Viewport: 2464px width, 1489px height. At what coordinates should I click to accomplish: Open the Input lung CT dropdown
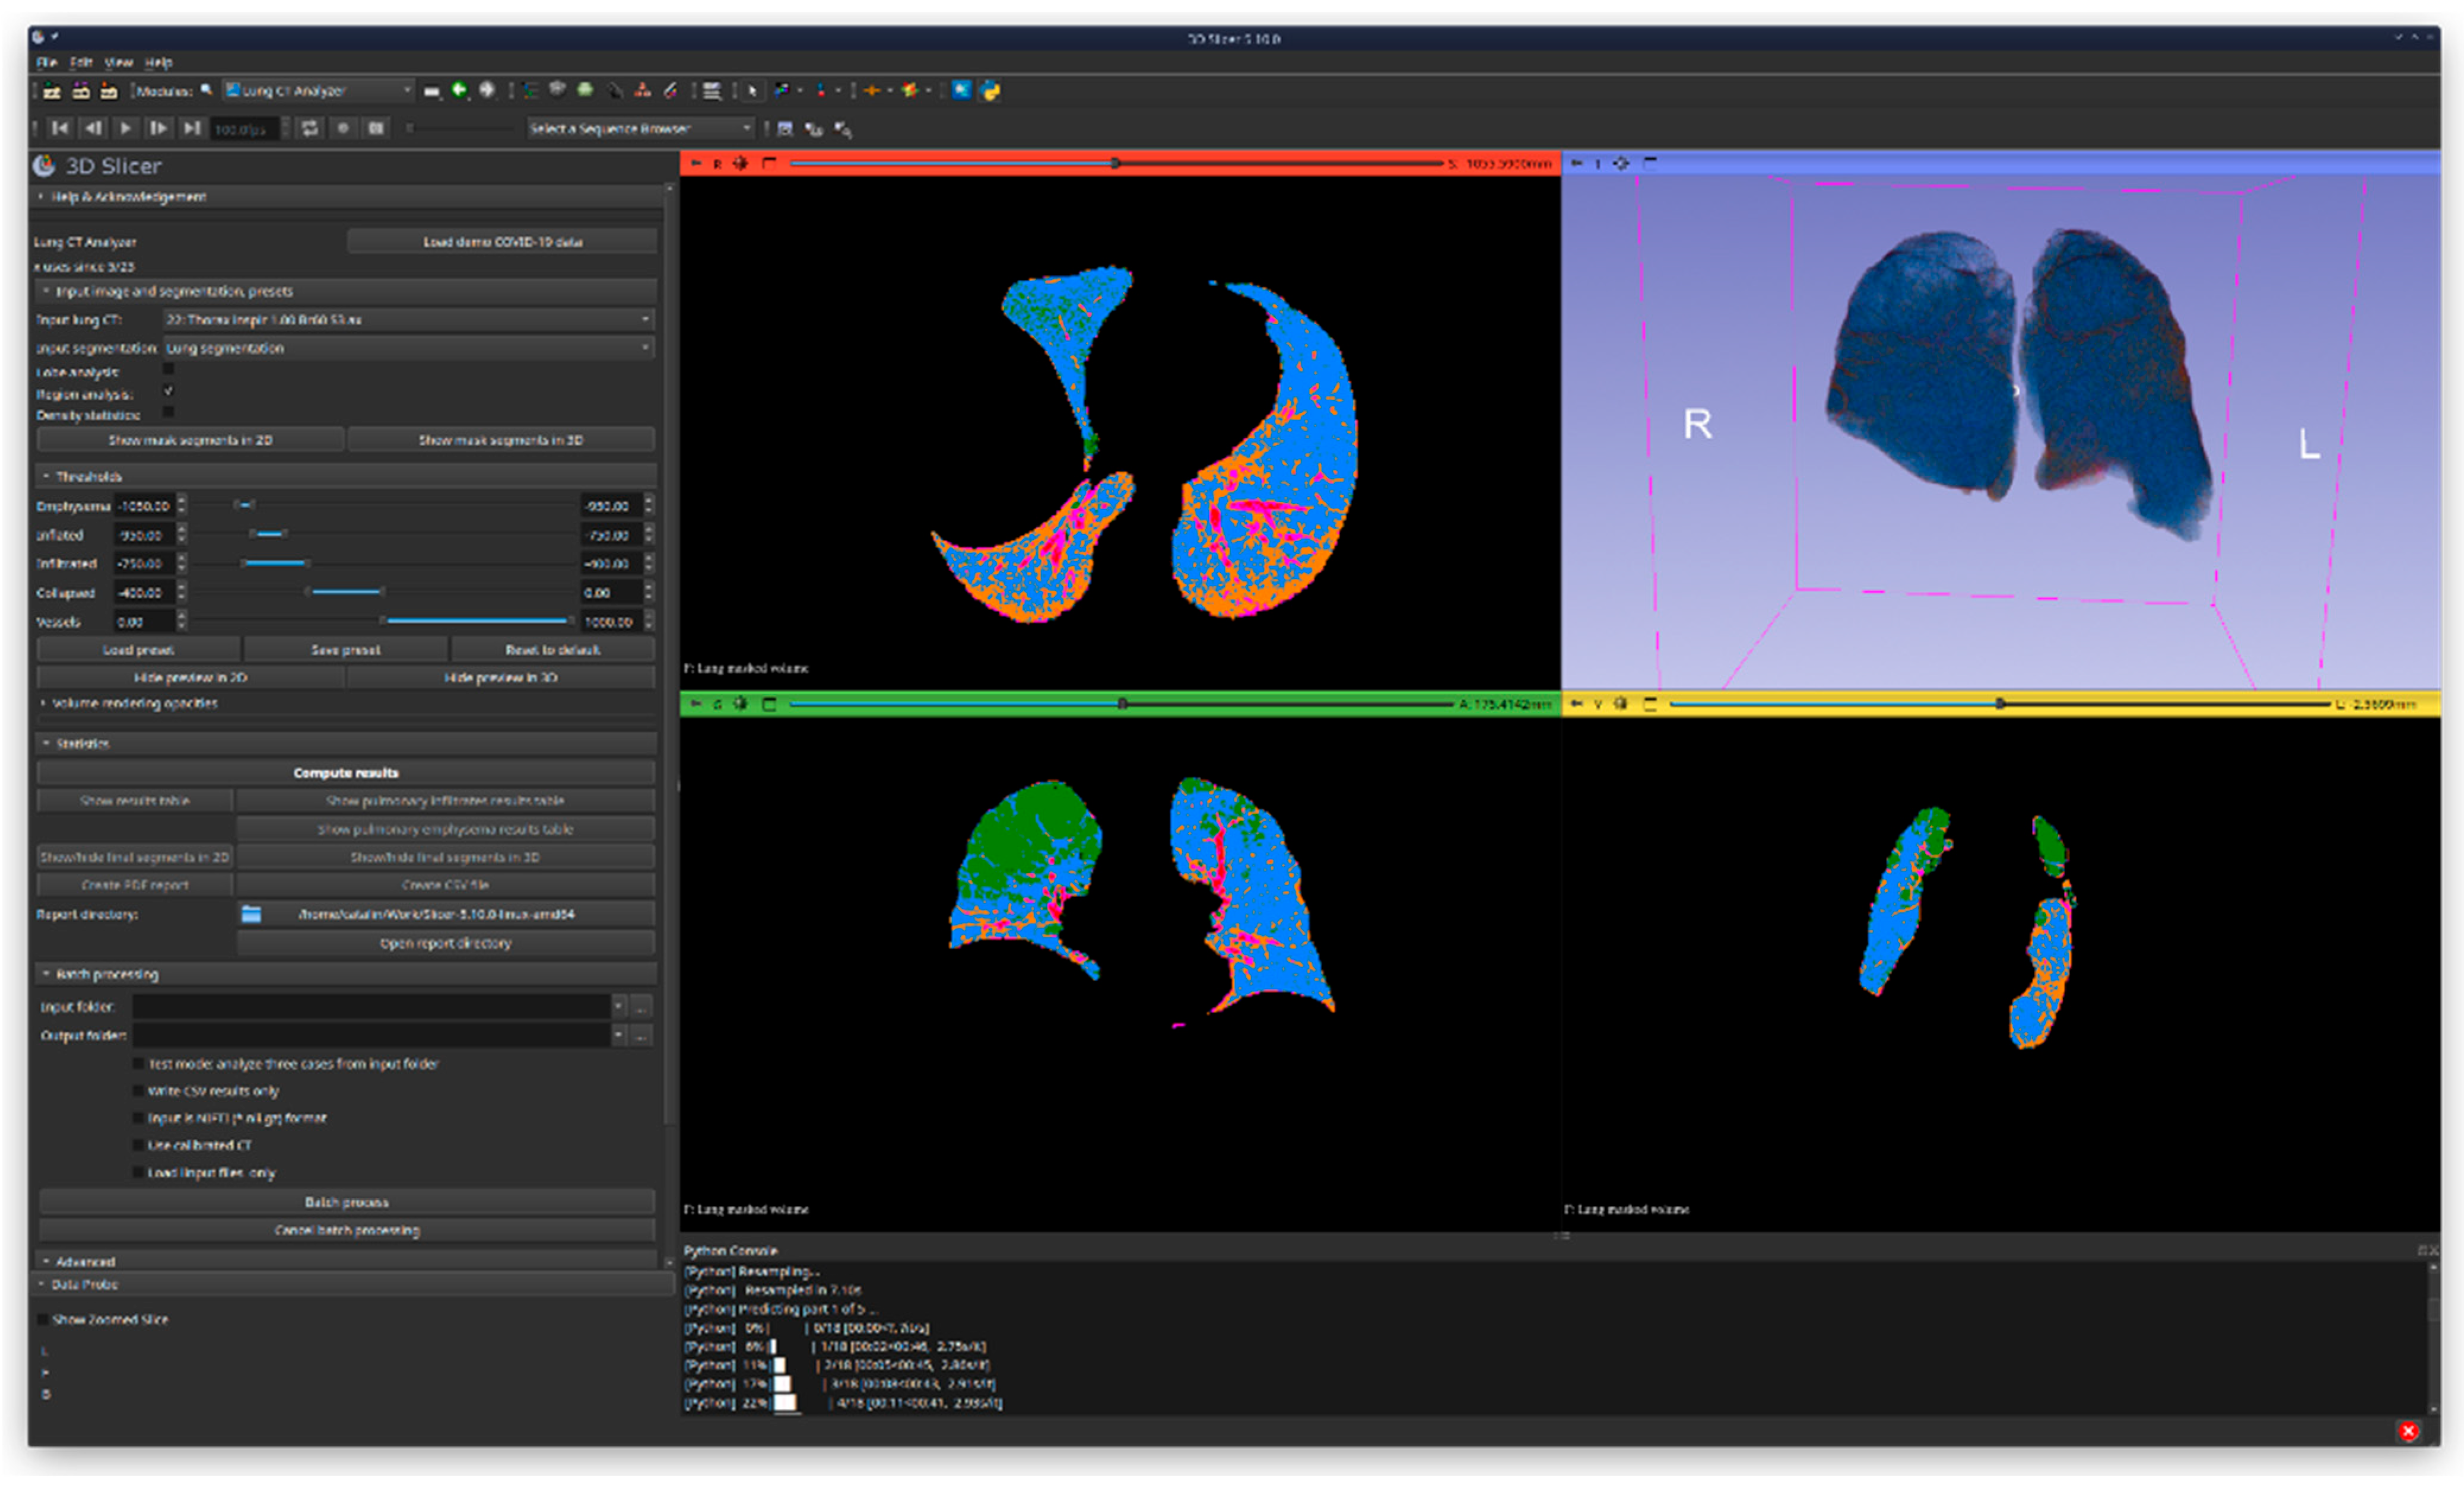click(408, 320)
